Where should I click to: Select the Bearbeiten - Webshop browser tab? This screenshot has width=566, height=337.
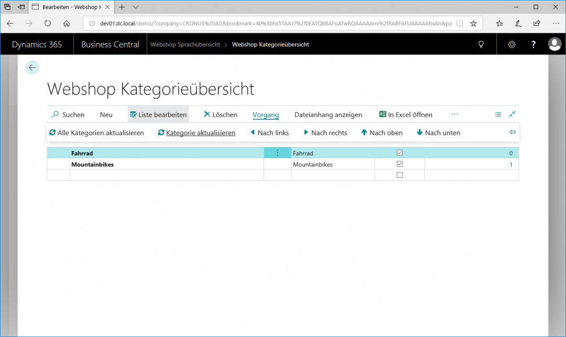point(70,7)
